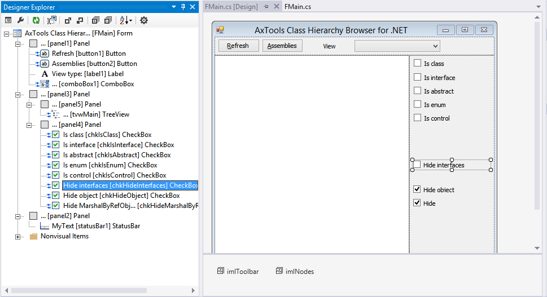Screen dimensions: 547x297
Task: Click the Collapse All nodes toolbar icon
Action: 108,20
